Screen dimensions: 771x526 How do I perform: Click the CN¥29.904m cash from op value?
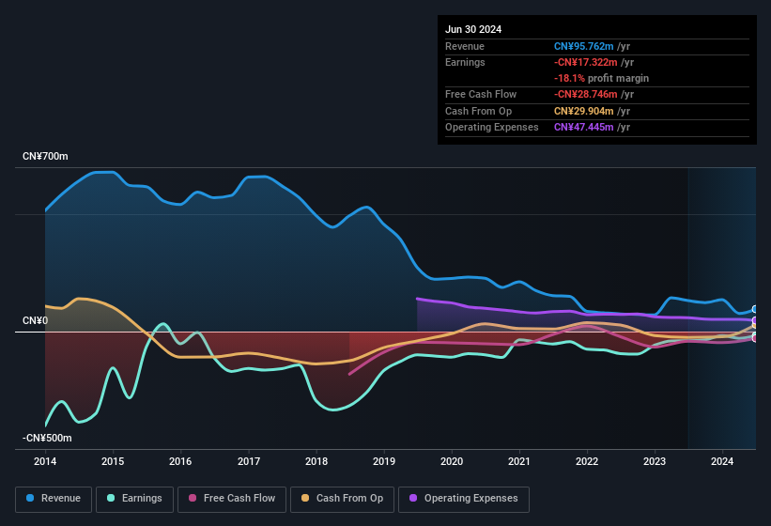coord(584,111)
